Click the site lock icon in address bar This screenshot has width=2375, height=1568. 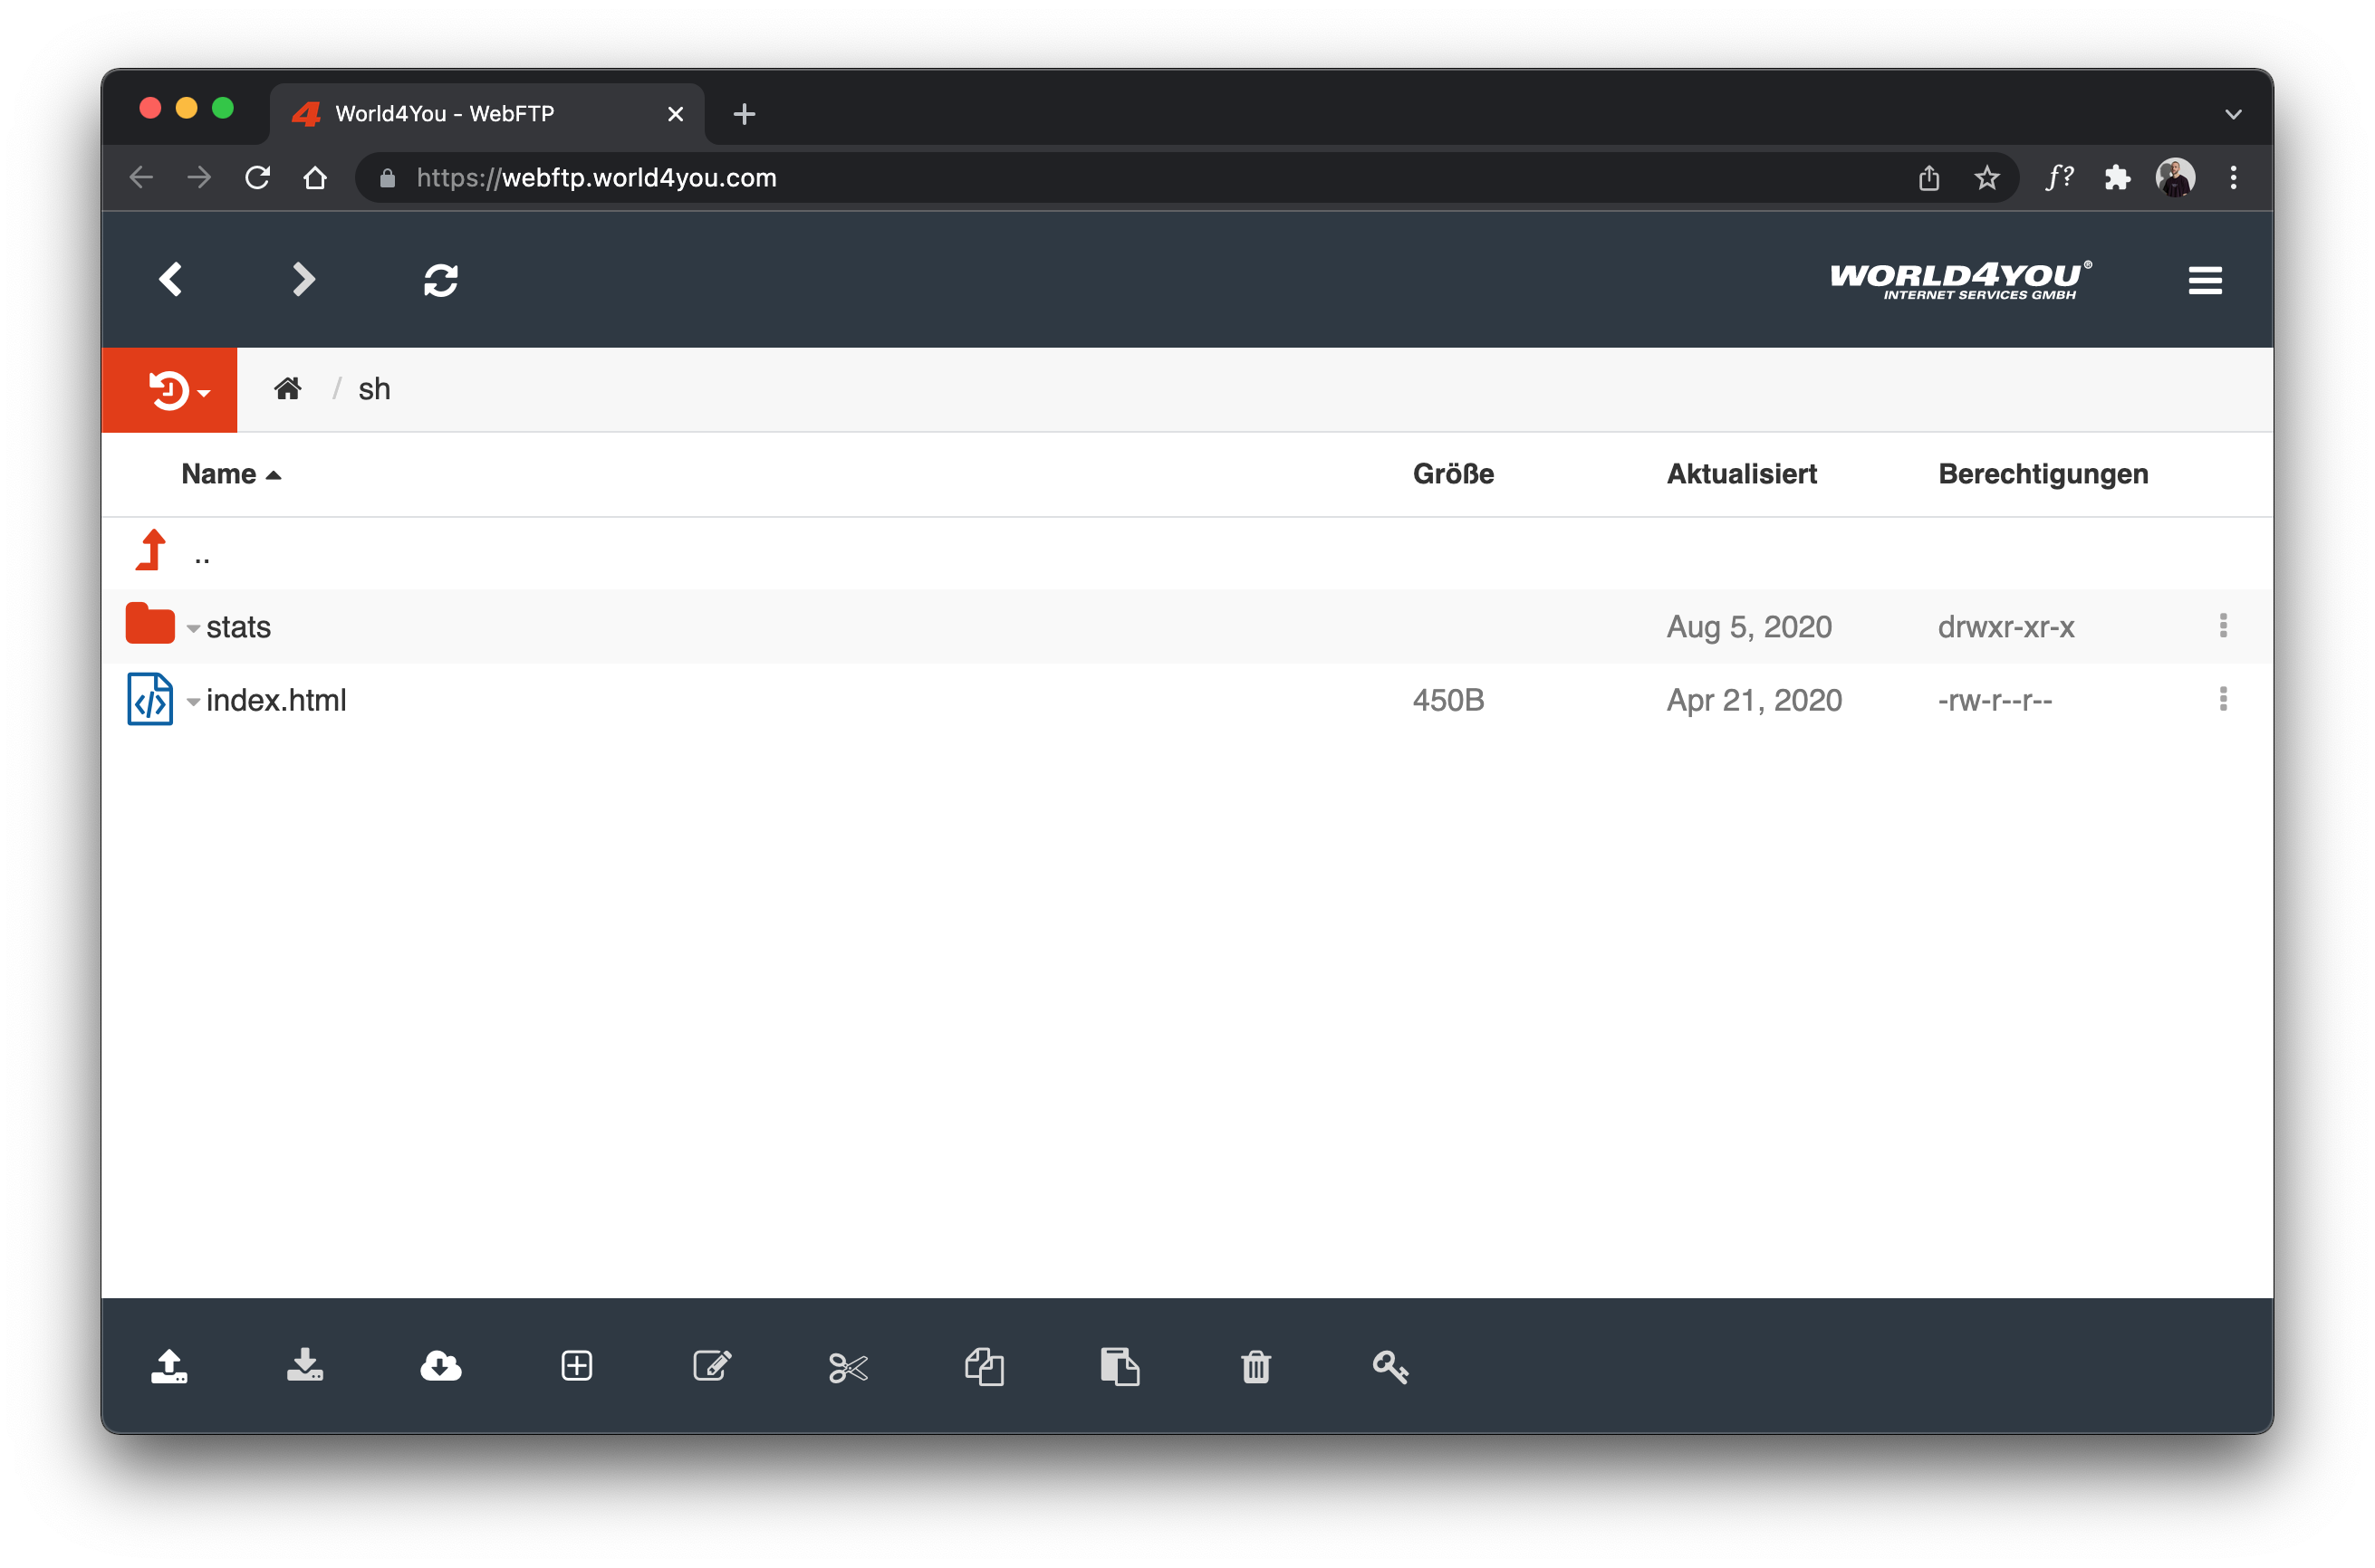[x=387, y=178]
